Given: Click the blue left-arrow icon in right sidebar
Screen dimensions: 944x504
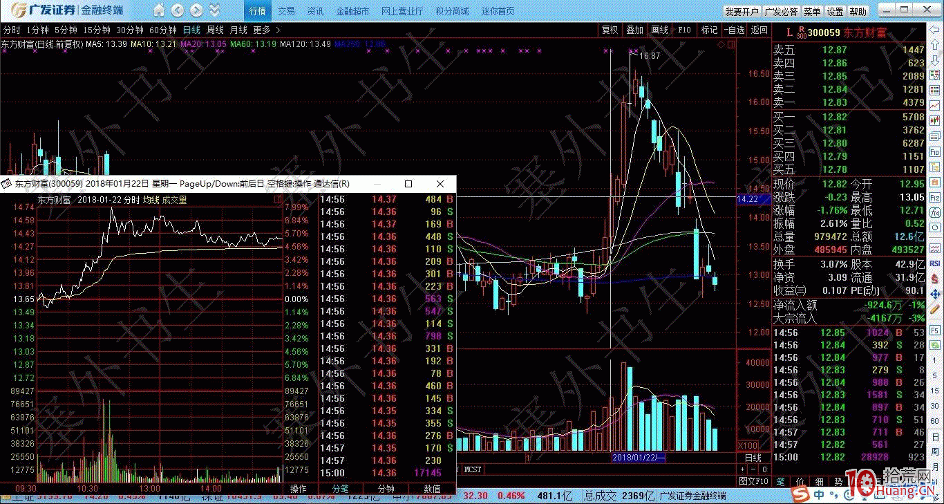Looking at the screenshot, I should click(935, 30).
